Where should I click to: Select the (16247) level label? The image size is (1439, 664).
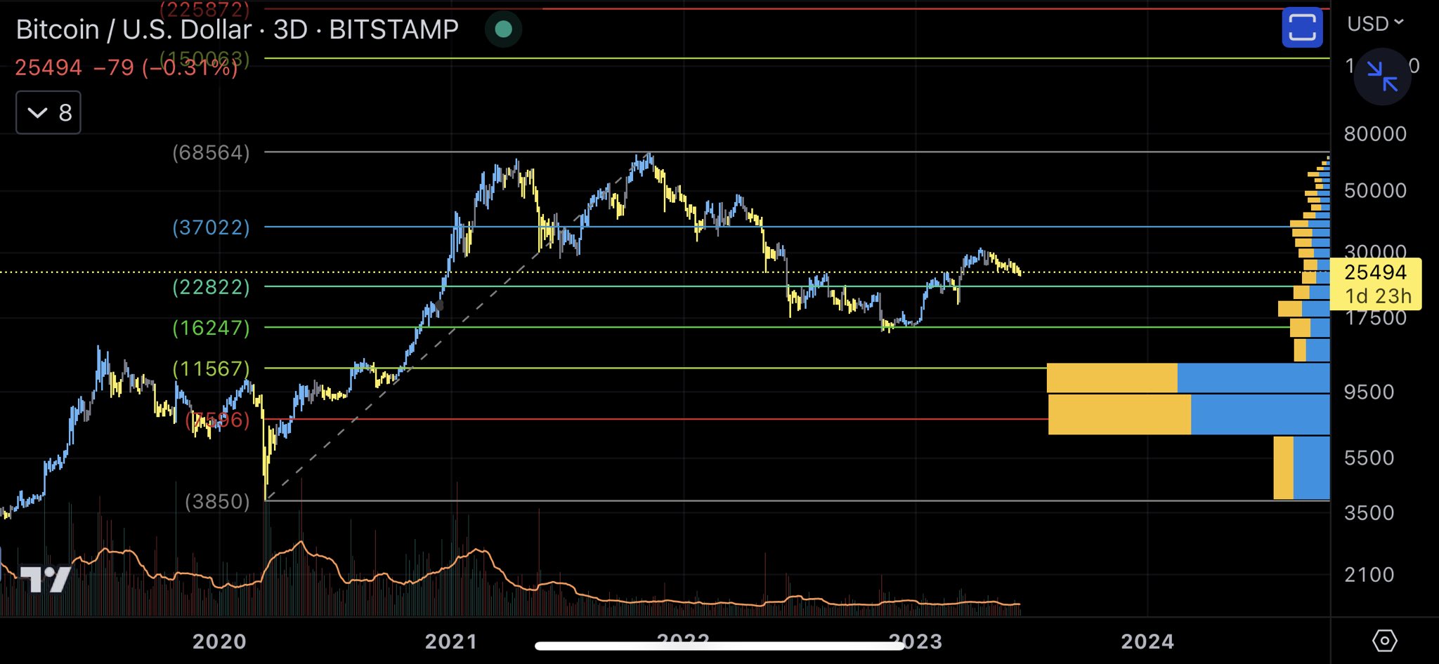tap(211, 328)
